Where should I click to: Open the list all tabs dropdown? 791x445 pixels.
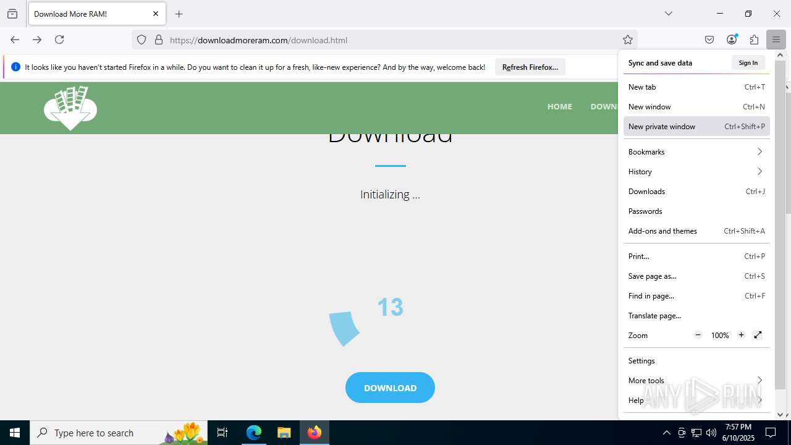tap(669, 14)
